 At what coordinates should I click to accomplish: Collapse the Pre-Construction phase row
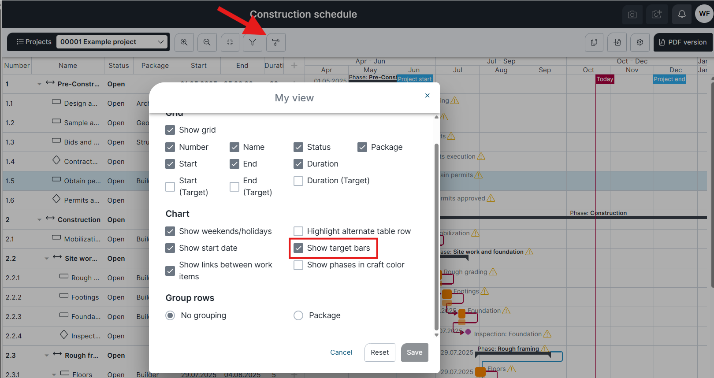tap(40, 84)
